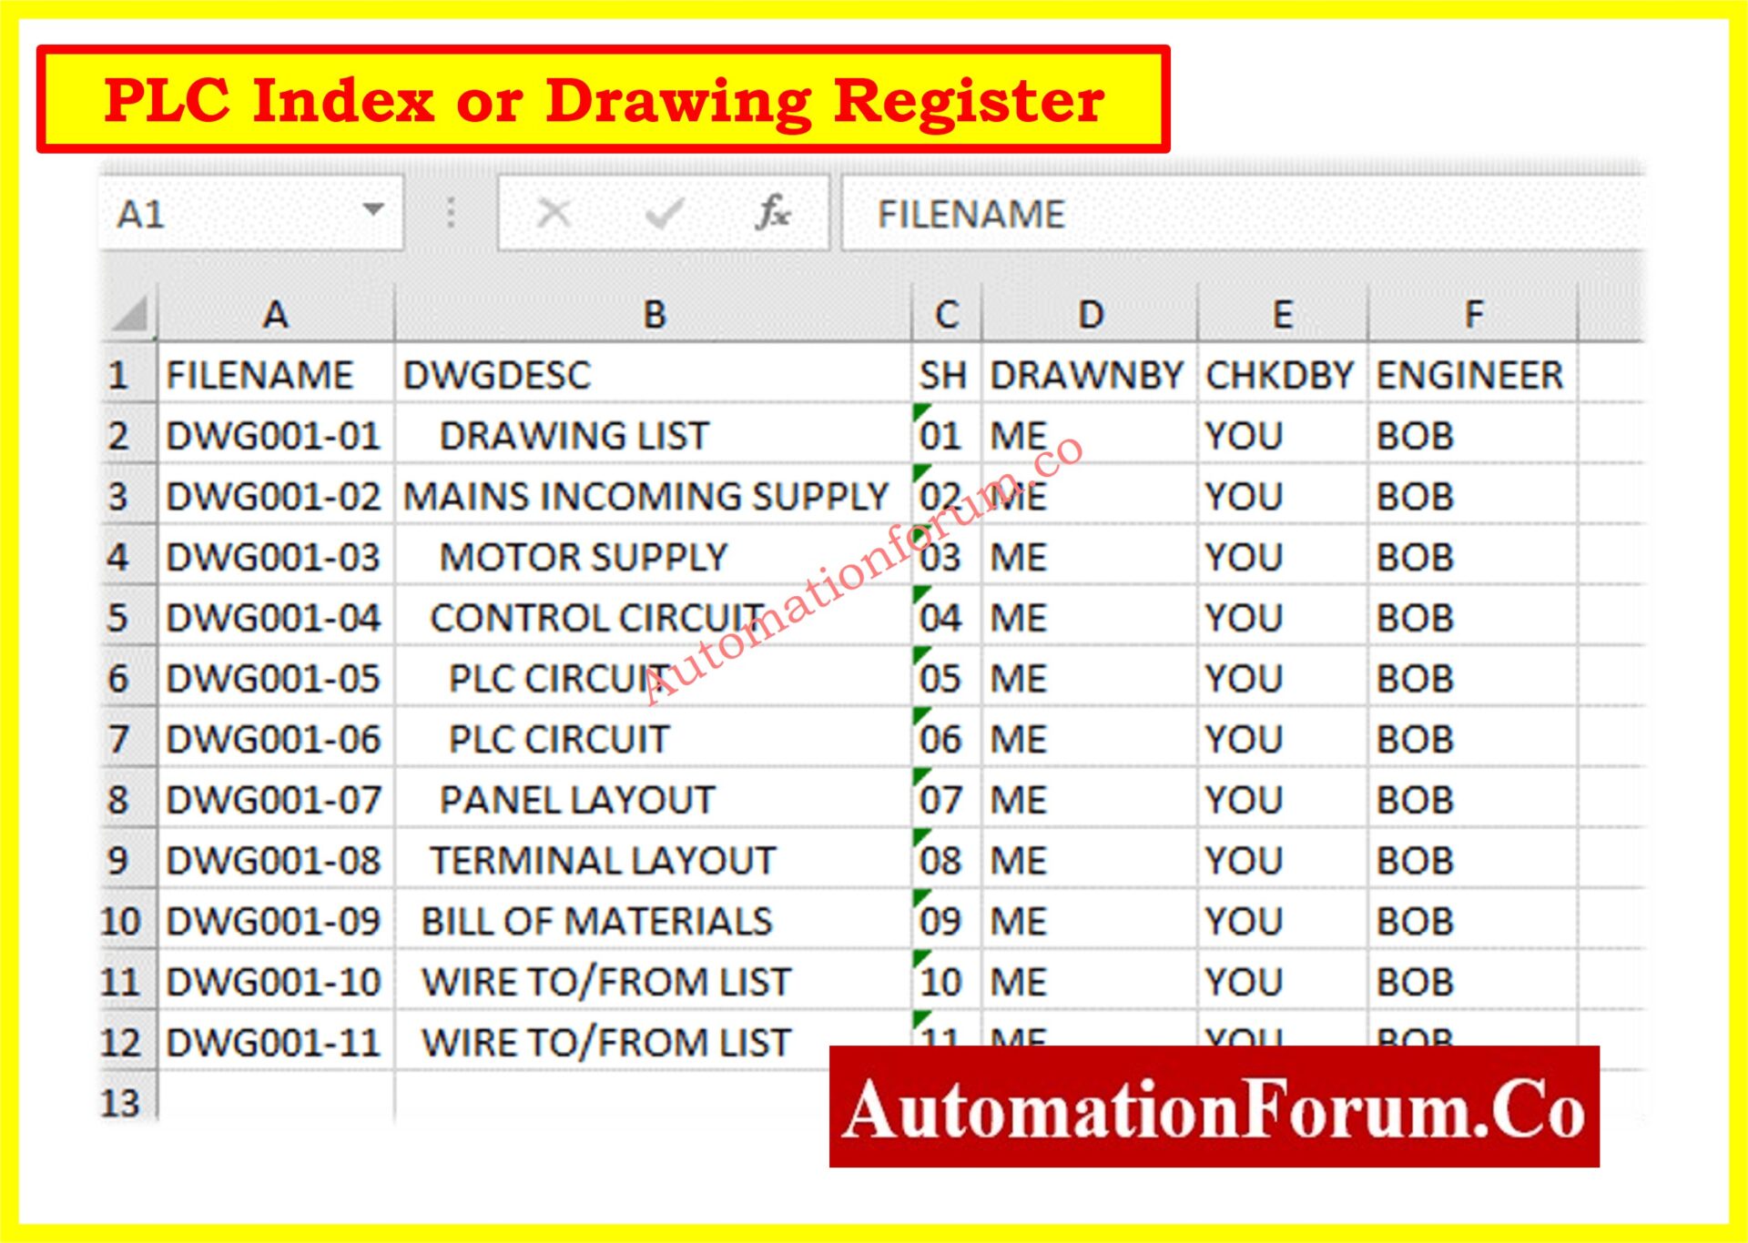The width and height of the screenshot is (1748, 1243).
Task: Click the Insert Function fx icon
Action: pos(773,214)
